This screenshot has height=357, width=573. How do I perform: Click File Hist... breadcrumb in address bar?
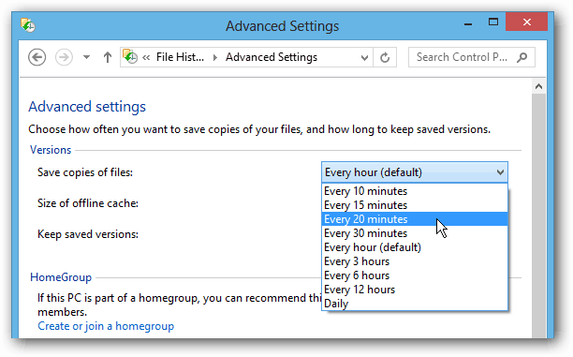[x=180, y=57]
